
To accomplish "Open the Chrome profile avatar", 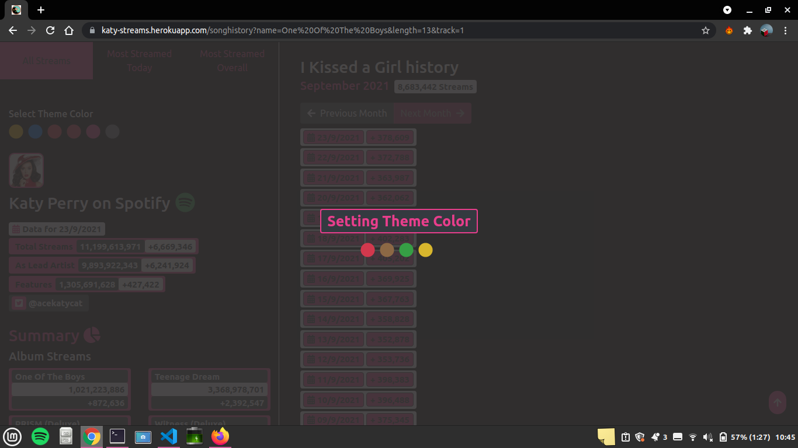I will (766, 30).
